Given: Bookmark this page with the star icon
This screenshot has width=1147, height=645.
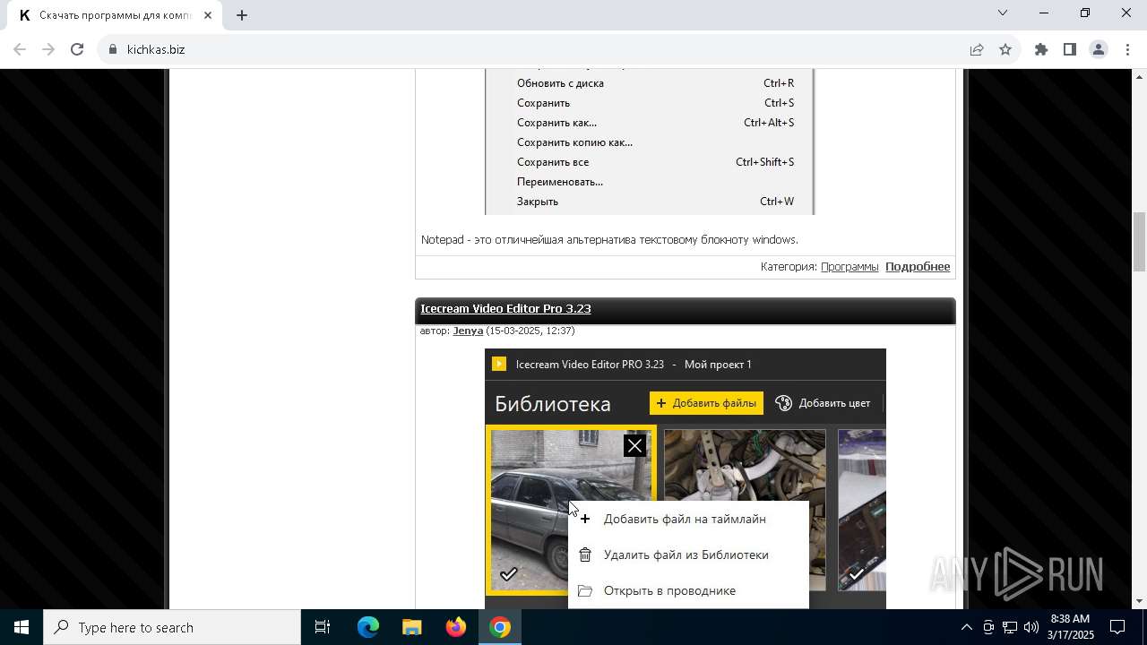Looking at the screenshot, I should coord(1005,49).
